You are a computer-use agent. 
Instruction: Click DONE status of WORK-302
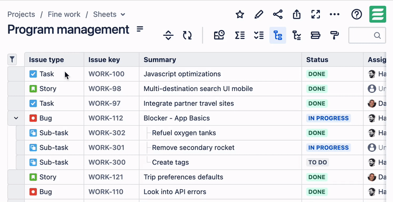coord(317,133)
